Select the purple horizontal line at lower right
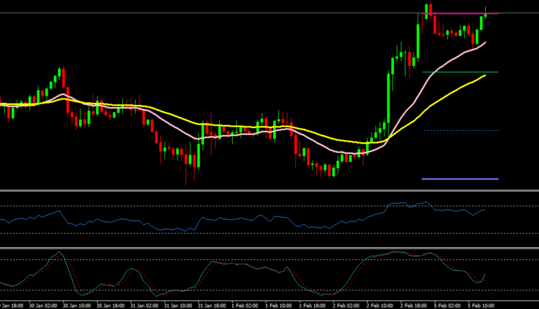The width and height of the screenshot is (539, 309). click(x=460, y=178)
